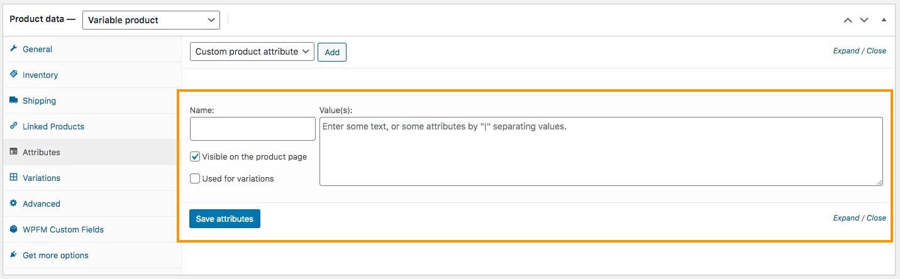
Task: Click the Add attribute button
Action: pyautogui.click(x=332, y=52)
